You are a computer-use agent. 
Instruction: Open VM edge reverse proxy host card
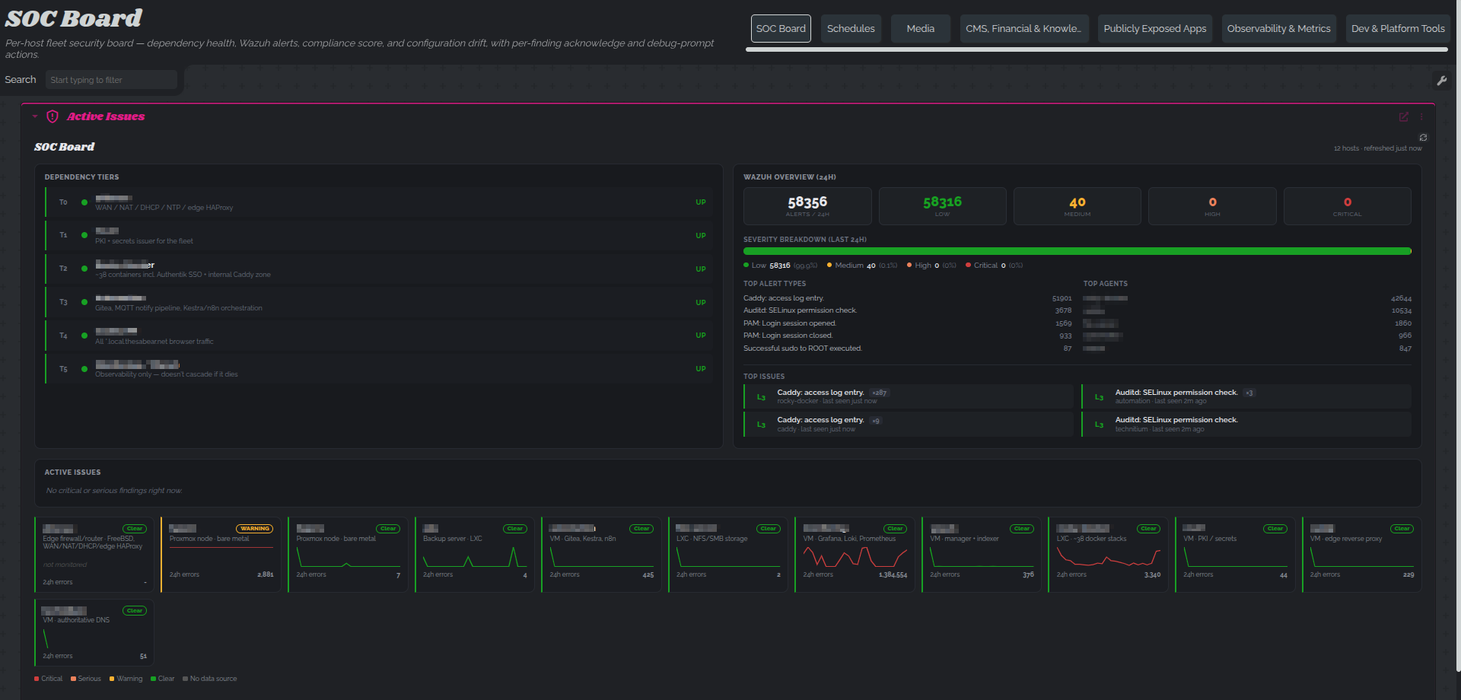point(1362,555)
